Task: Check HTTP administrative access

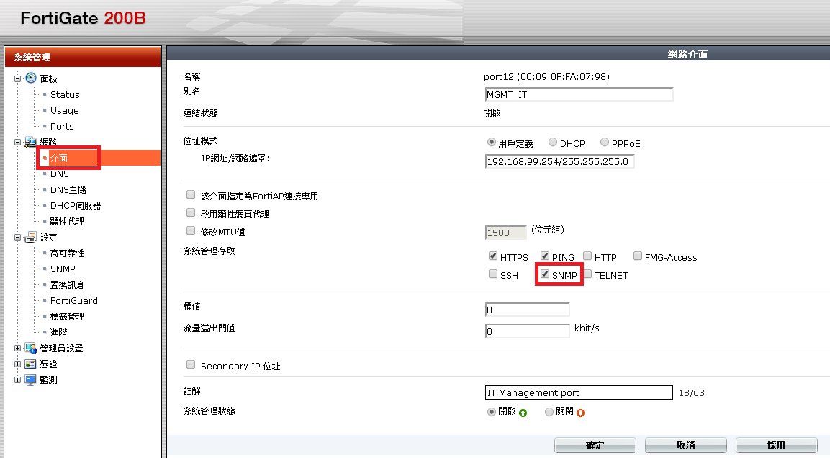Action: [x=587, y=256]
